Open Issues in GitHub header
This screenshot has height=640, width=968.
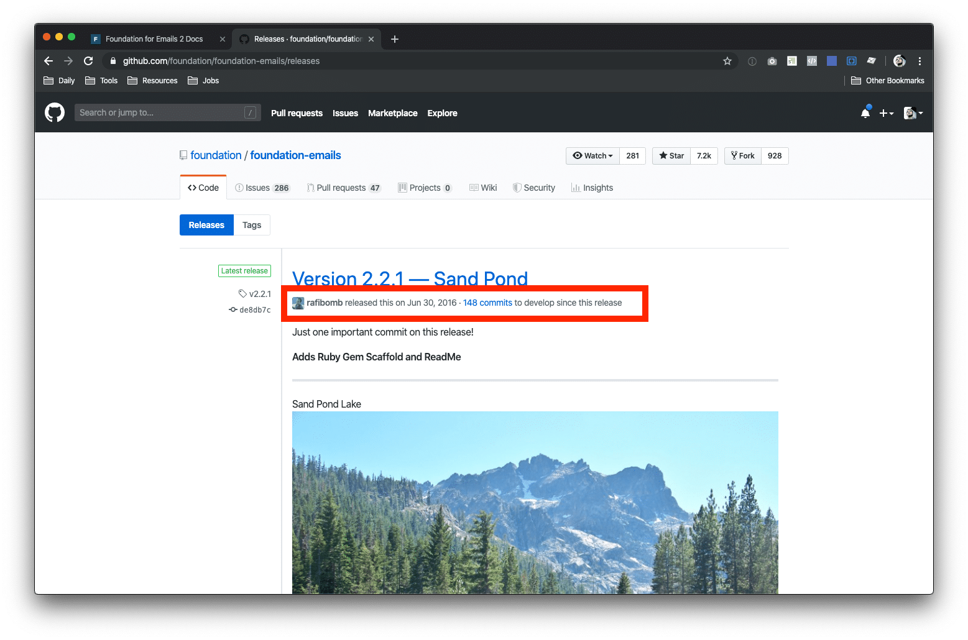point(345,113)
